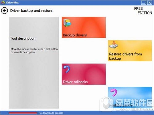Click the pink curved arrow restore icon

tap(114, 92)
